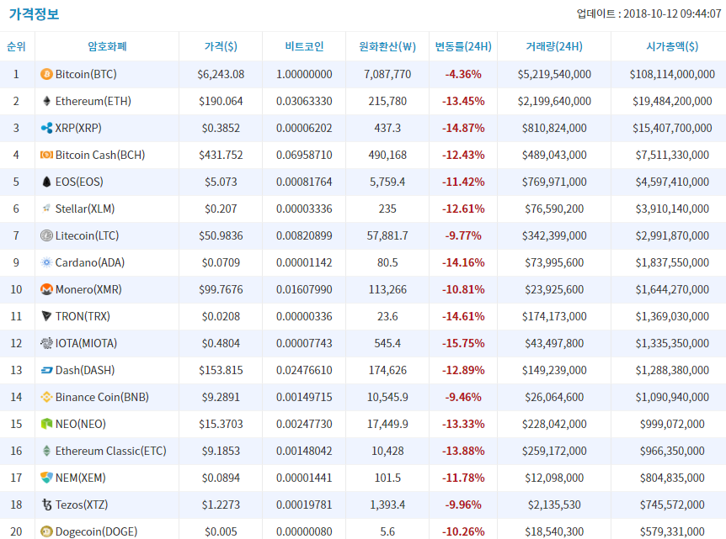Click the Ethereum diamond logo icon
This screenshot has width=726, height=539.
click(x=46, y=101)
